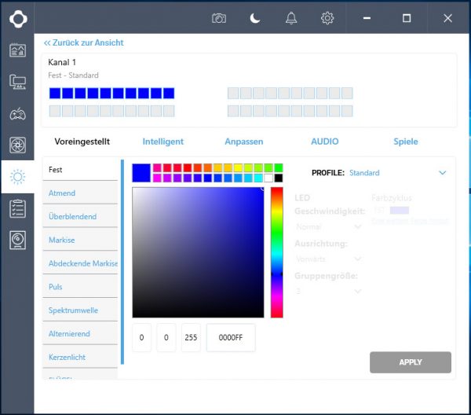Open the games controller sidebar icon

point(18,114)
